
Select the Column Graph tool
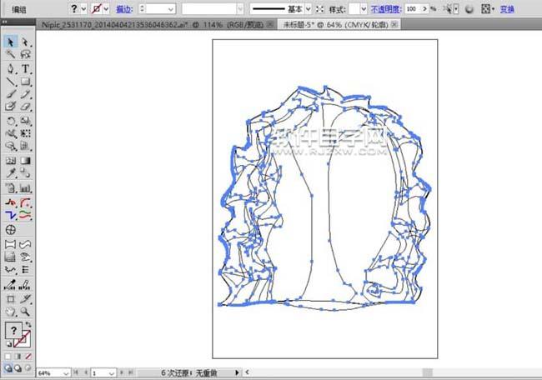pos(25,188)
